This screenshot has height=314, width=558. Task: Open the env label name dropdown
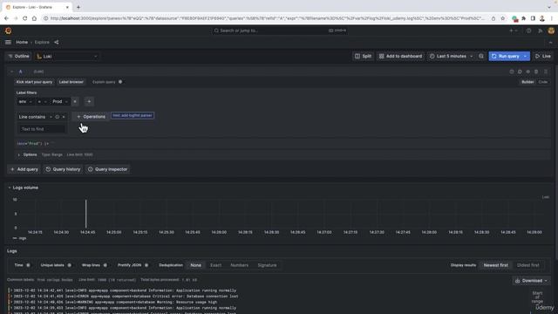click(25, 101)
